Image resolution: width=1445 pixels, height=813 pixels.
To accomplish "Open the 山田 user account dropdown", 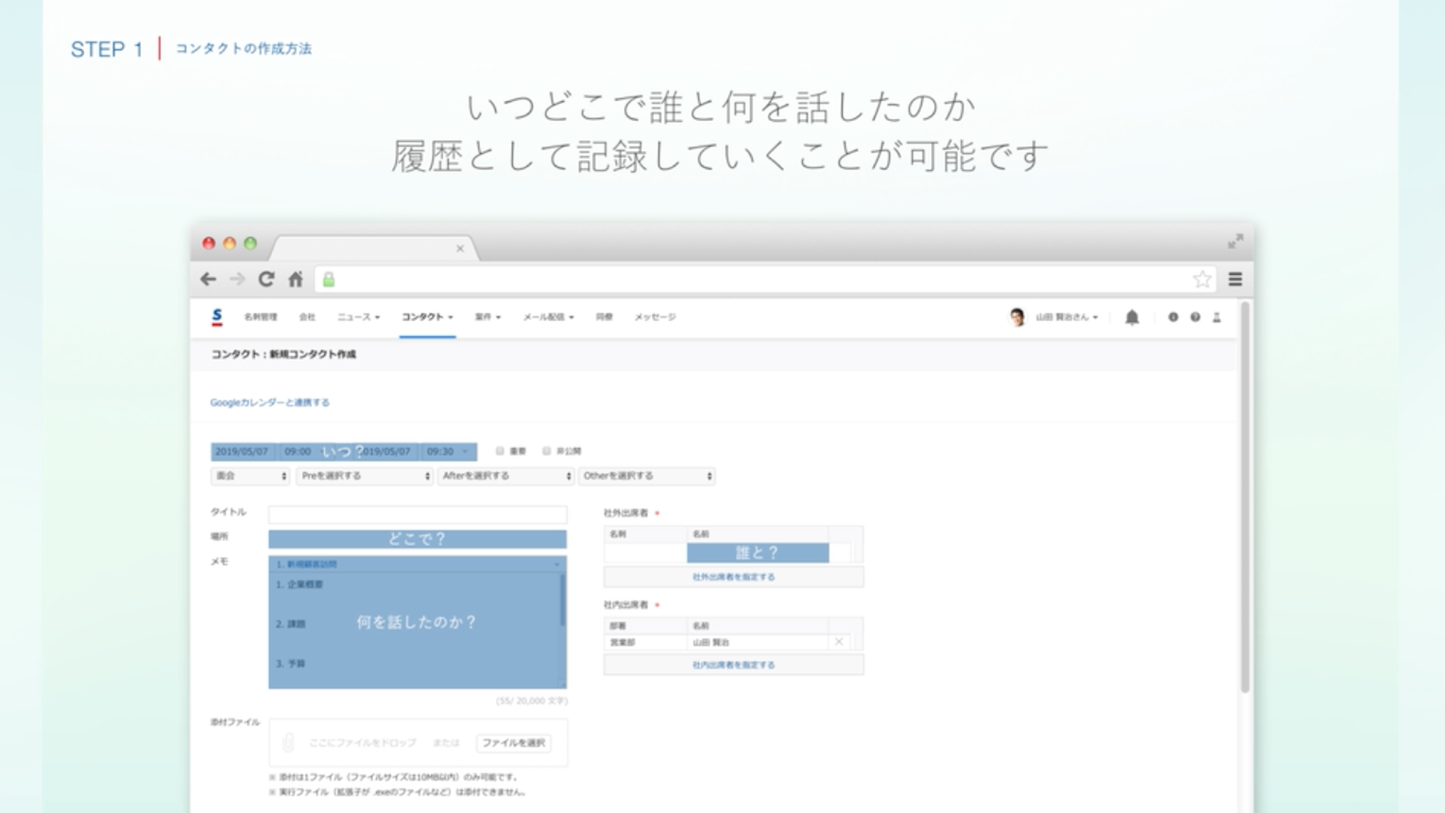I will (x=1067, y=317).
